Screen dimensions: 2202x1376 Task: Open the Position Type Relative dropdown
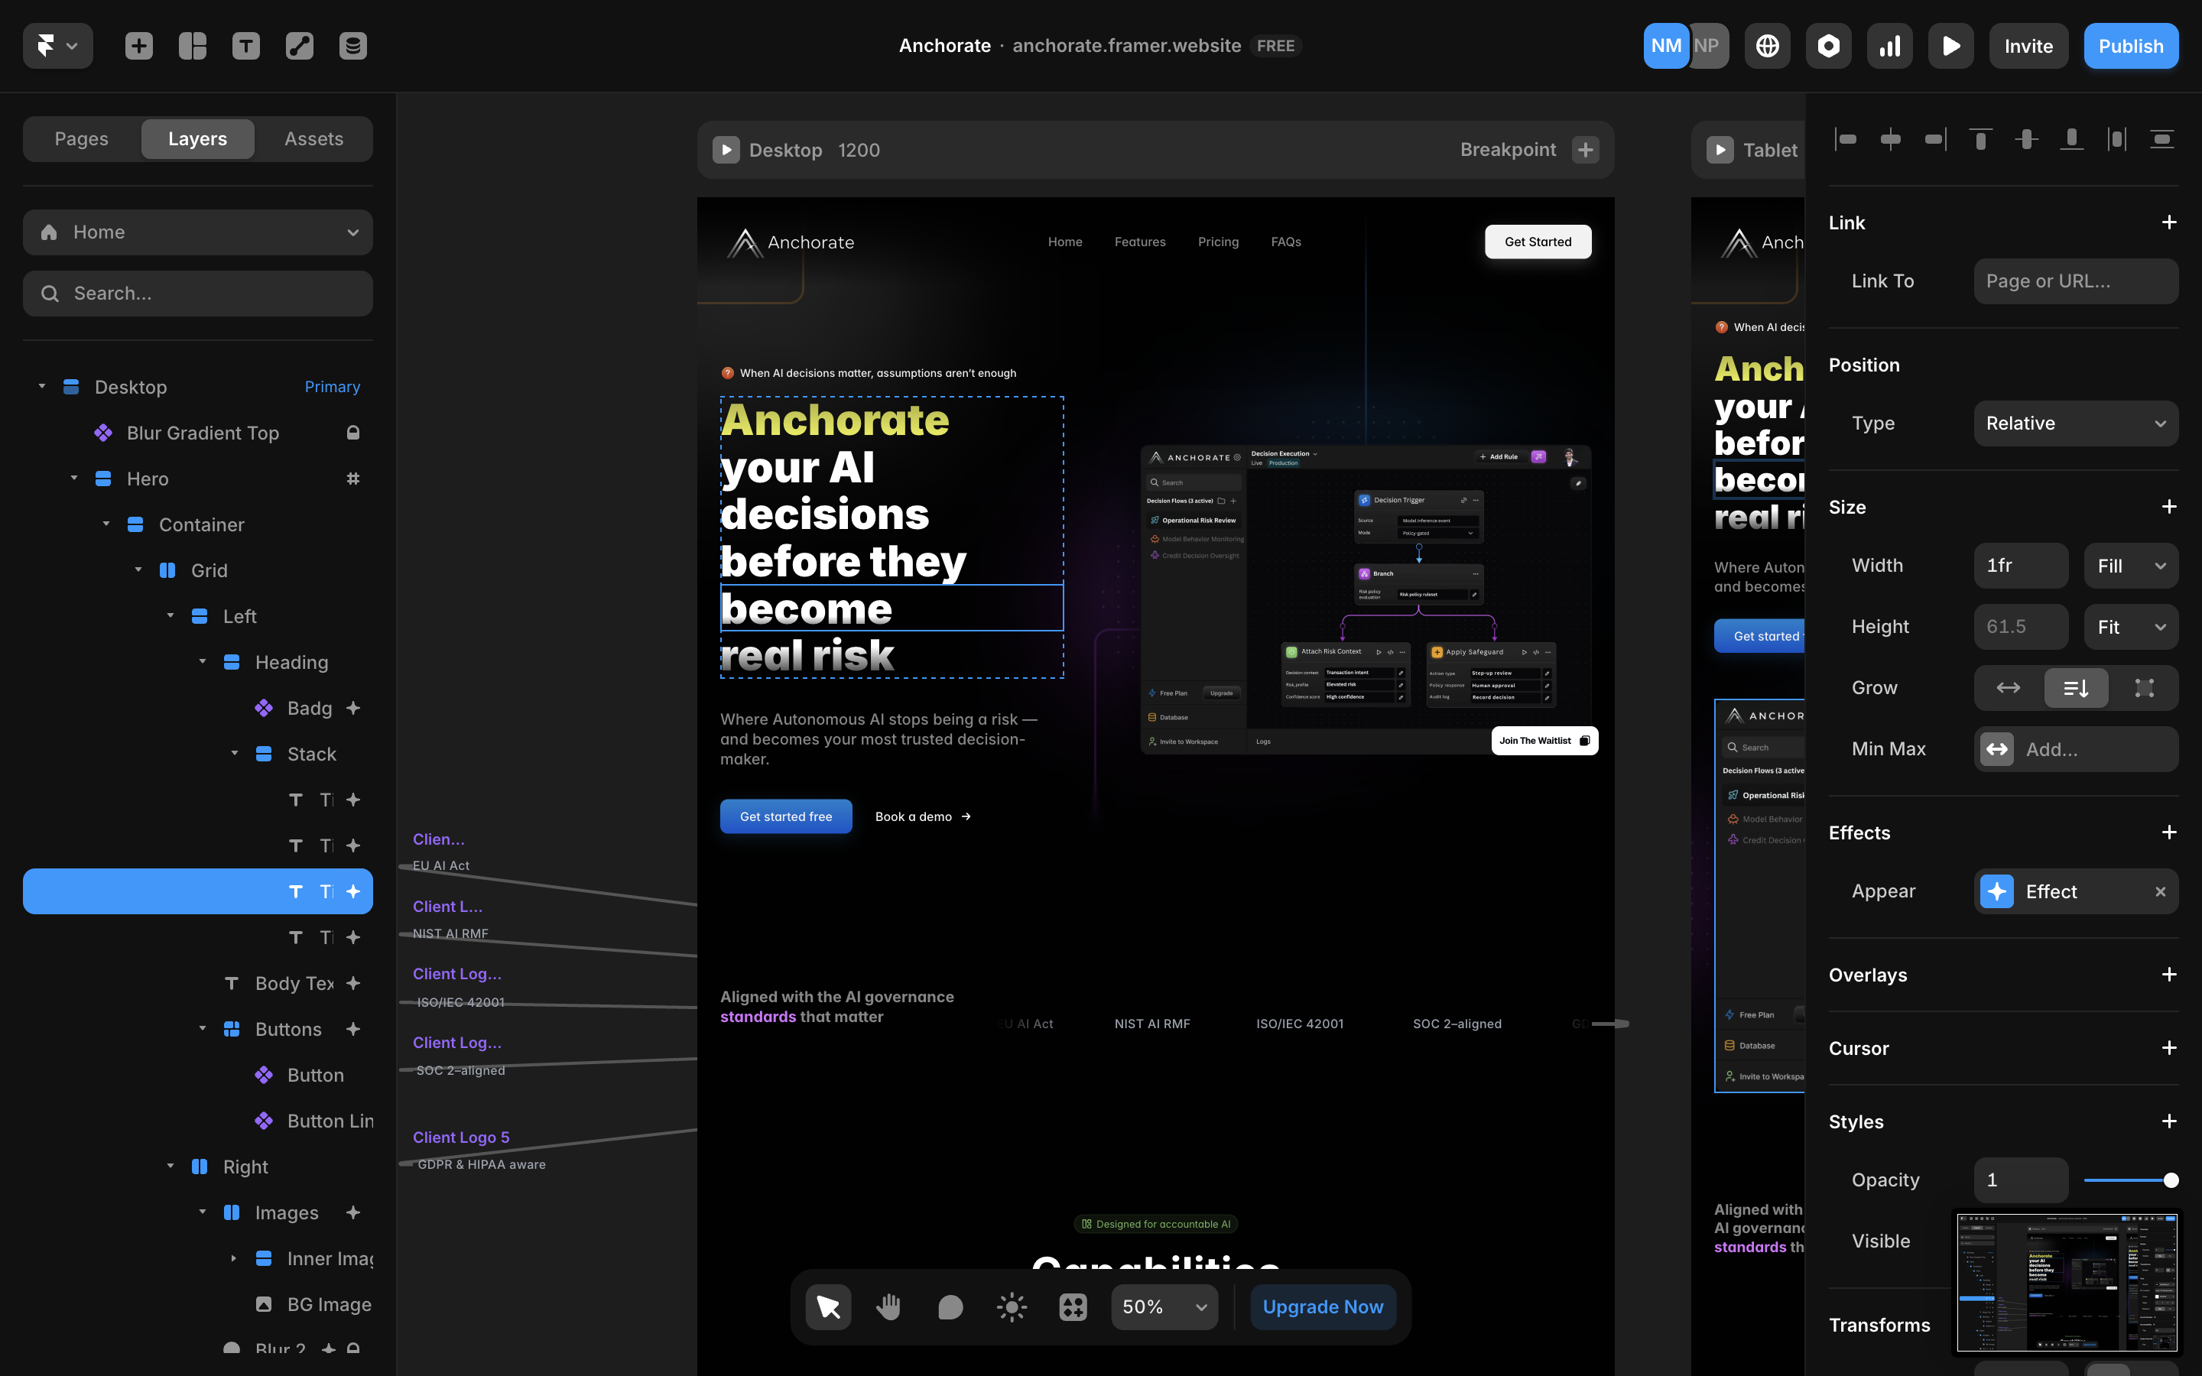point(2074,424)
